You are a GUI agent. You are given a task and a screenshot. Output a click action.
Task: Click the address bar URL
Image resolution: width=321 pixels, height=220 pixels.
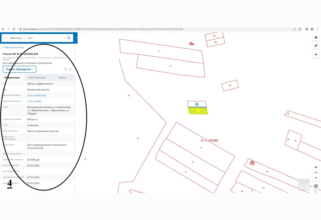click(x=103, y=29)
